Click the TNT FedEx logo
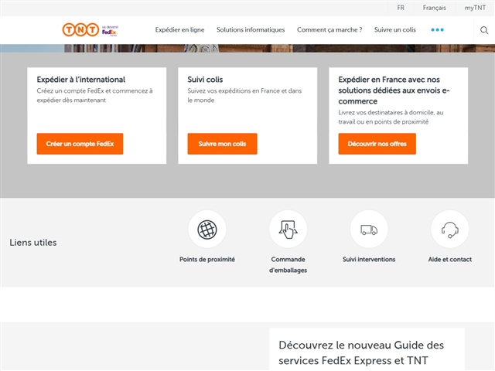This screenshot has width=495, height=371. pos(90,30)
